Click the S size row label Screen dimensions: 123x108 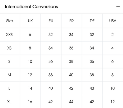[x=9, y=61]
